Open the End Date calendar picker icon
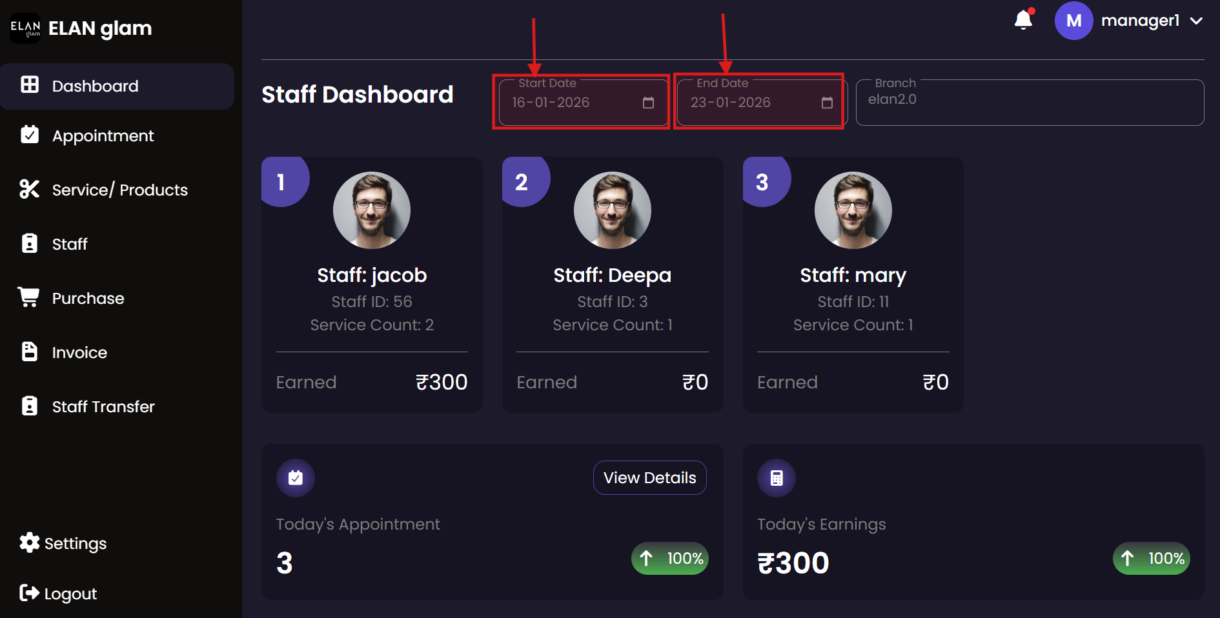 pyautogui.click(x=827, y=103)
